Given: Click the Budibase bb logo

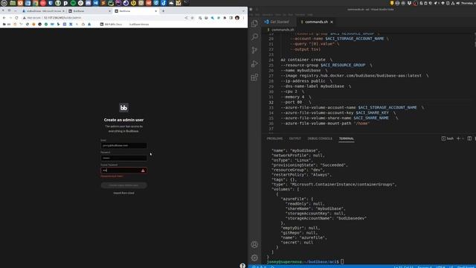Looking at the screenshot, I should click(x=123, y=107).
